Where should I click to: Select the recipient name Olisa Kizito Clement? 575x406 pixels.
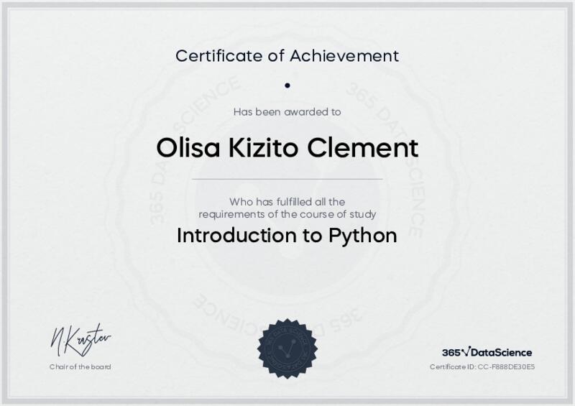pos(287,149)
